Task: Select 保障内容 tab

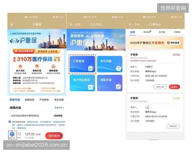Action: pyautogui.click(x=15, y=100)
